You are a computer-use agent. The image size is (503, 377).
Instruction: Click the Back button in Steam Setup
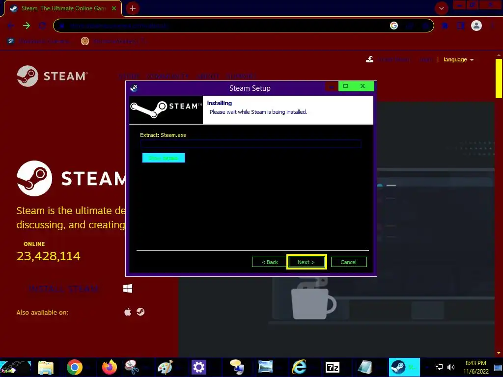point(269,262)
